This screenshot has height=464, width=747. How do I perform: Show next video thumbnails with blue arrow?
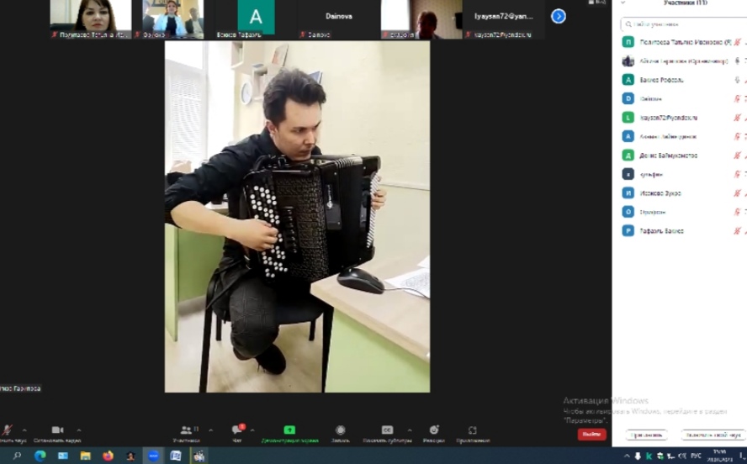(x=559, y=16)
